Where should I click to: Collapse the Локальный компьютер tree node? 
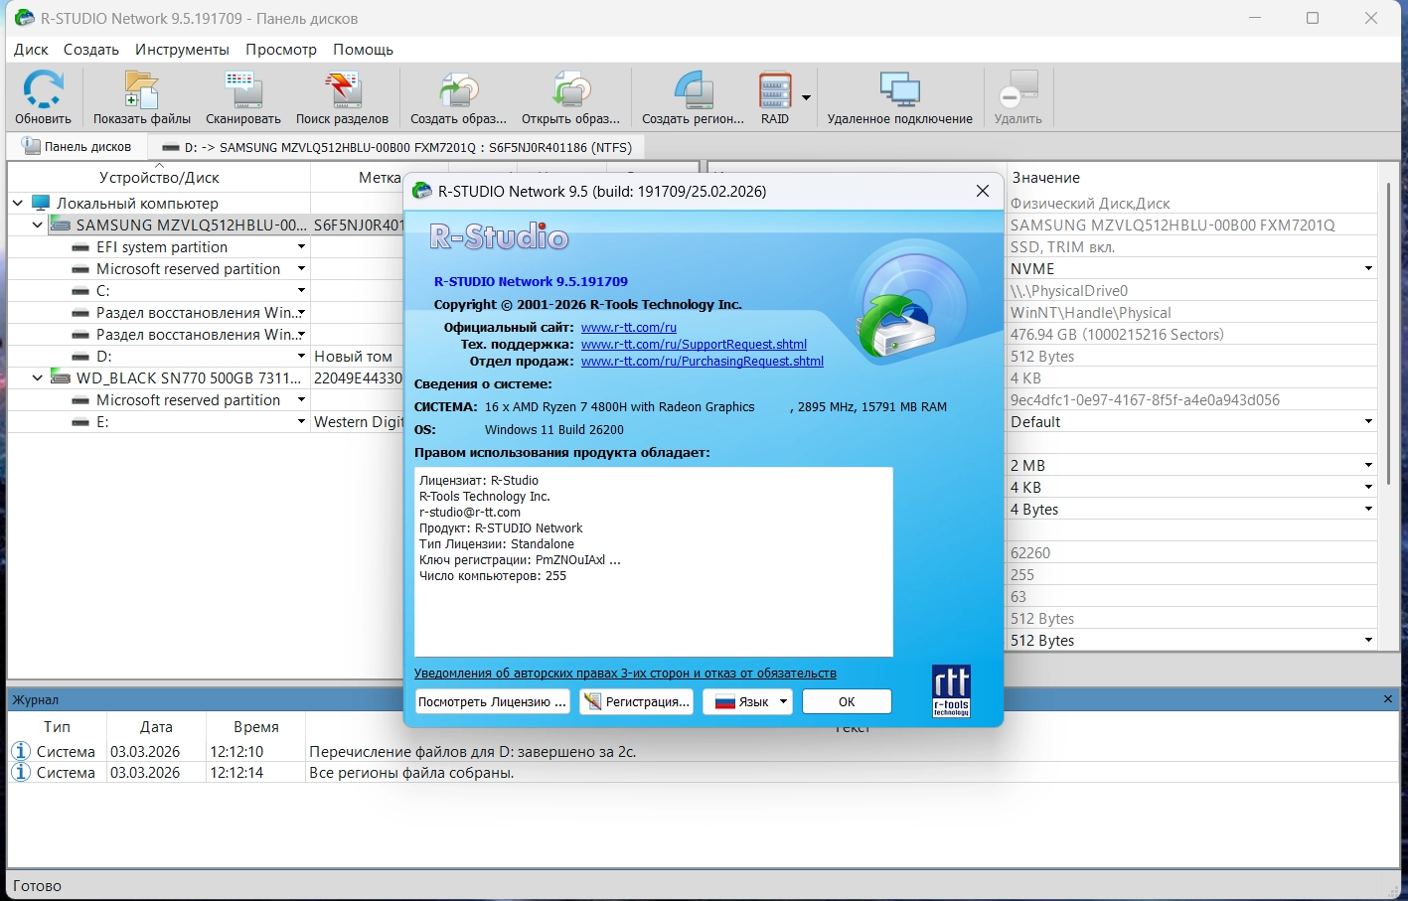[x=18, y=203]
